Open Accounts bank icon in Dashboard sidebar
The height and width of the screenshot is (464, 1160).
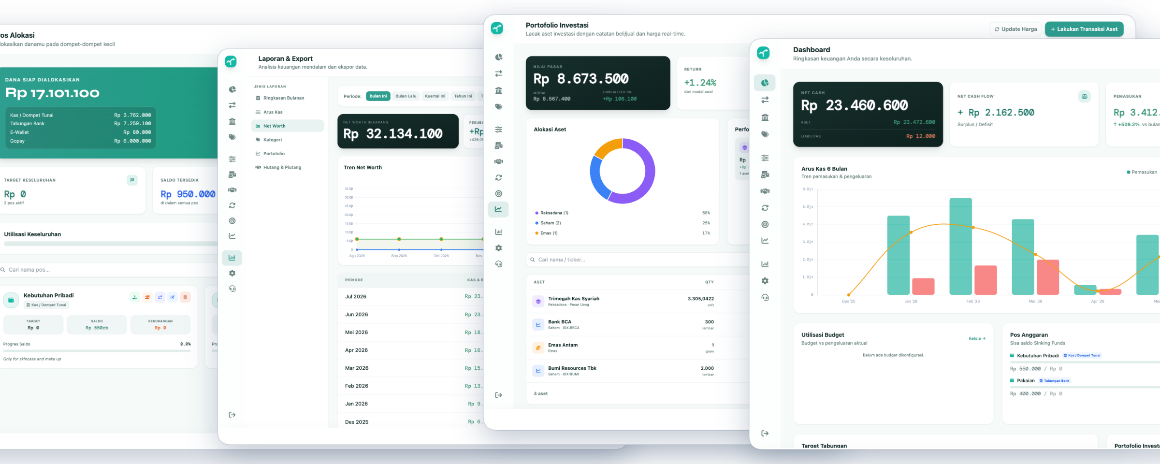[x=765, y=117]
